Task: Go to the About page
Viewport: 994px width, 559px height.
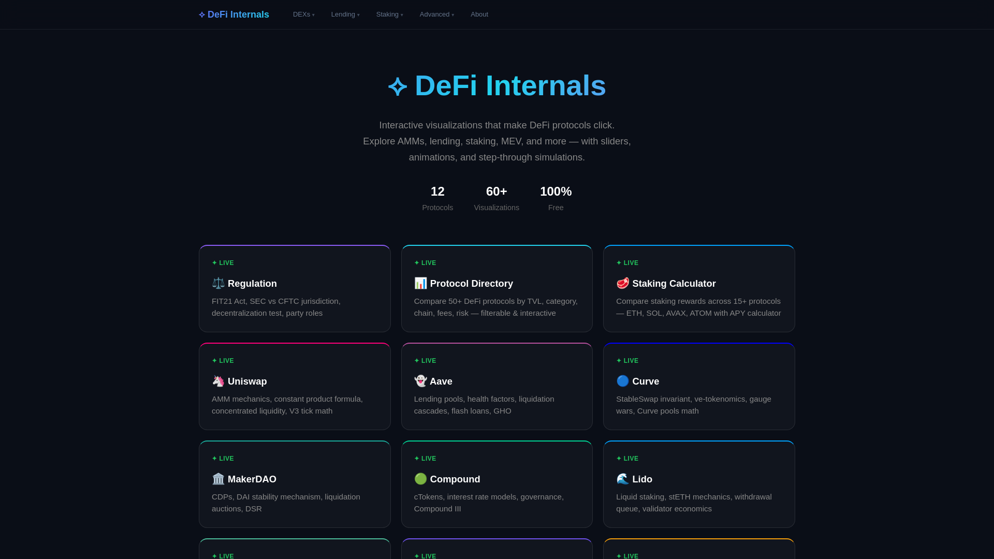Action: (479, 14)
